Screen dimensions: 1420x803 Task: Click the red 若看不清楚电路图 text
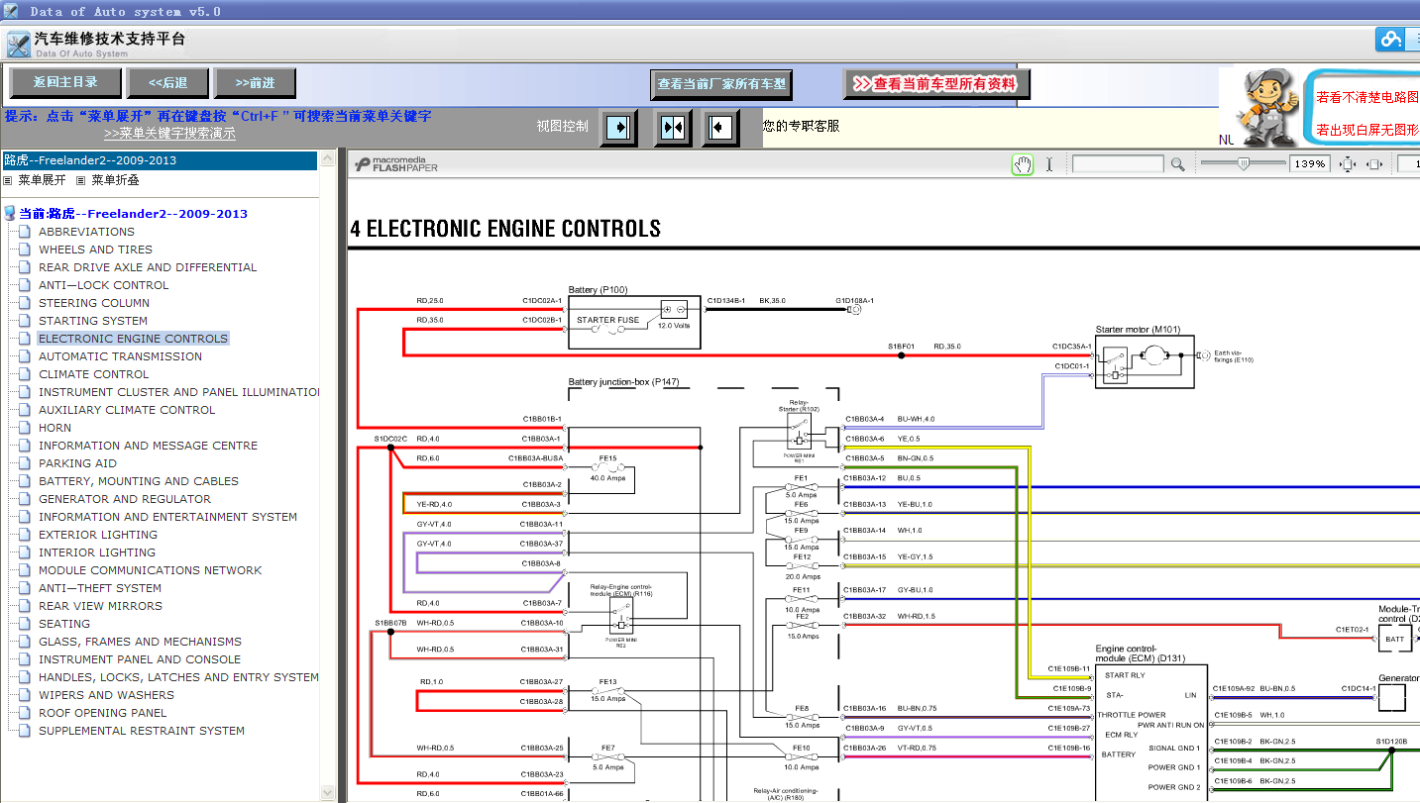(1367, 98)
